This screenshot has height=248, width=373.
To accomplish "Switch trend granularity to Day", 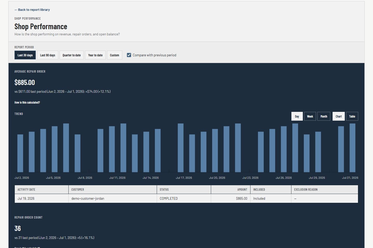I will [297, 116].
